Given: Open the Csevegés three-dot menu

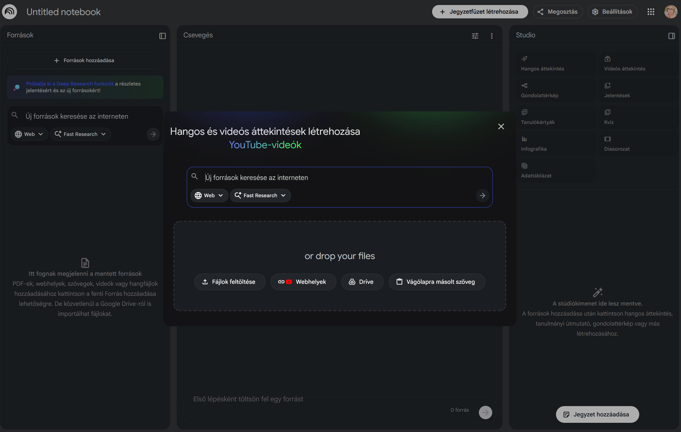Looking at the screenshot, I should click(x=492, y=36).
